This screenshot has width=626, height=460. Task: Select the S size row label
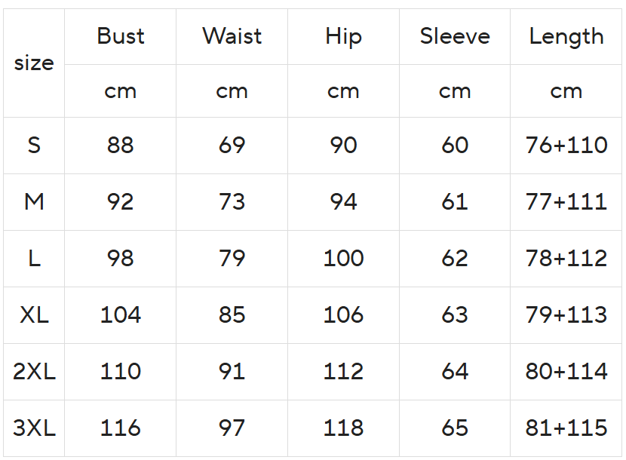click(34, 145)
